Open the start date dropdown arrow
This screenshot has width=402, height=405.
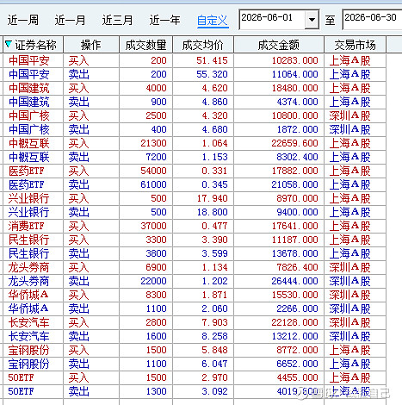point(312,20)
